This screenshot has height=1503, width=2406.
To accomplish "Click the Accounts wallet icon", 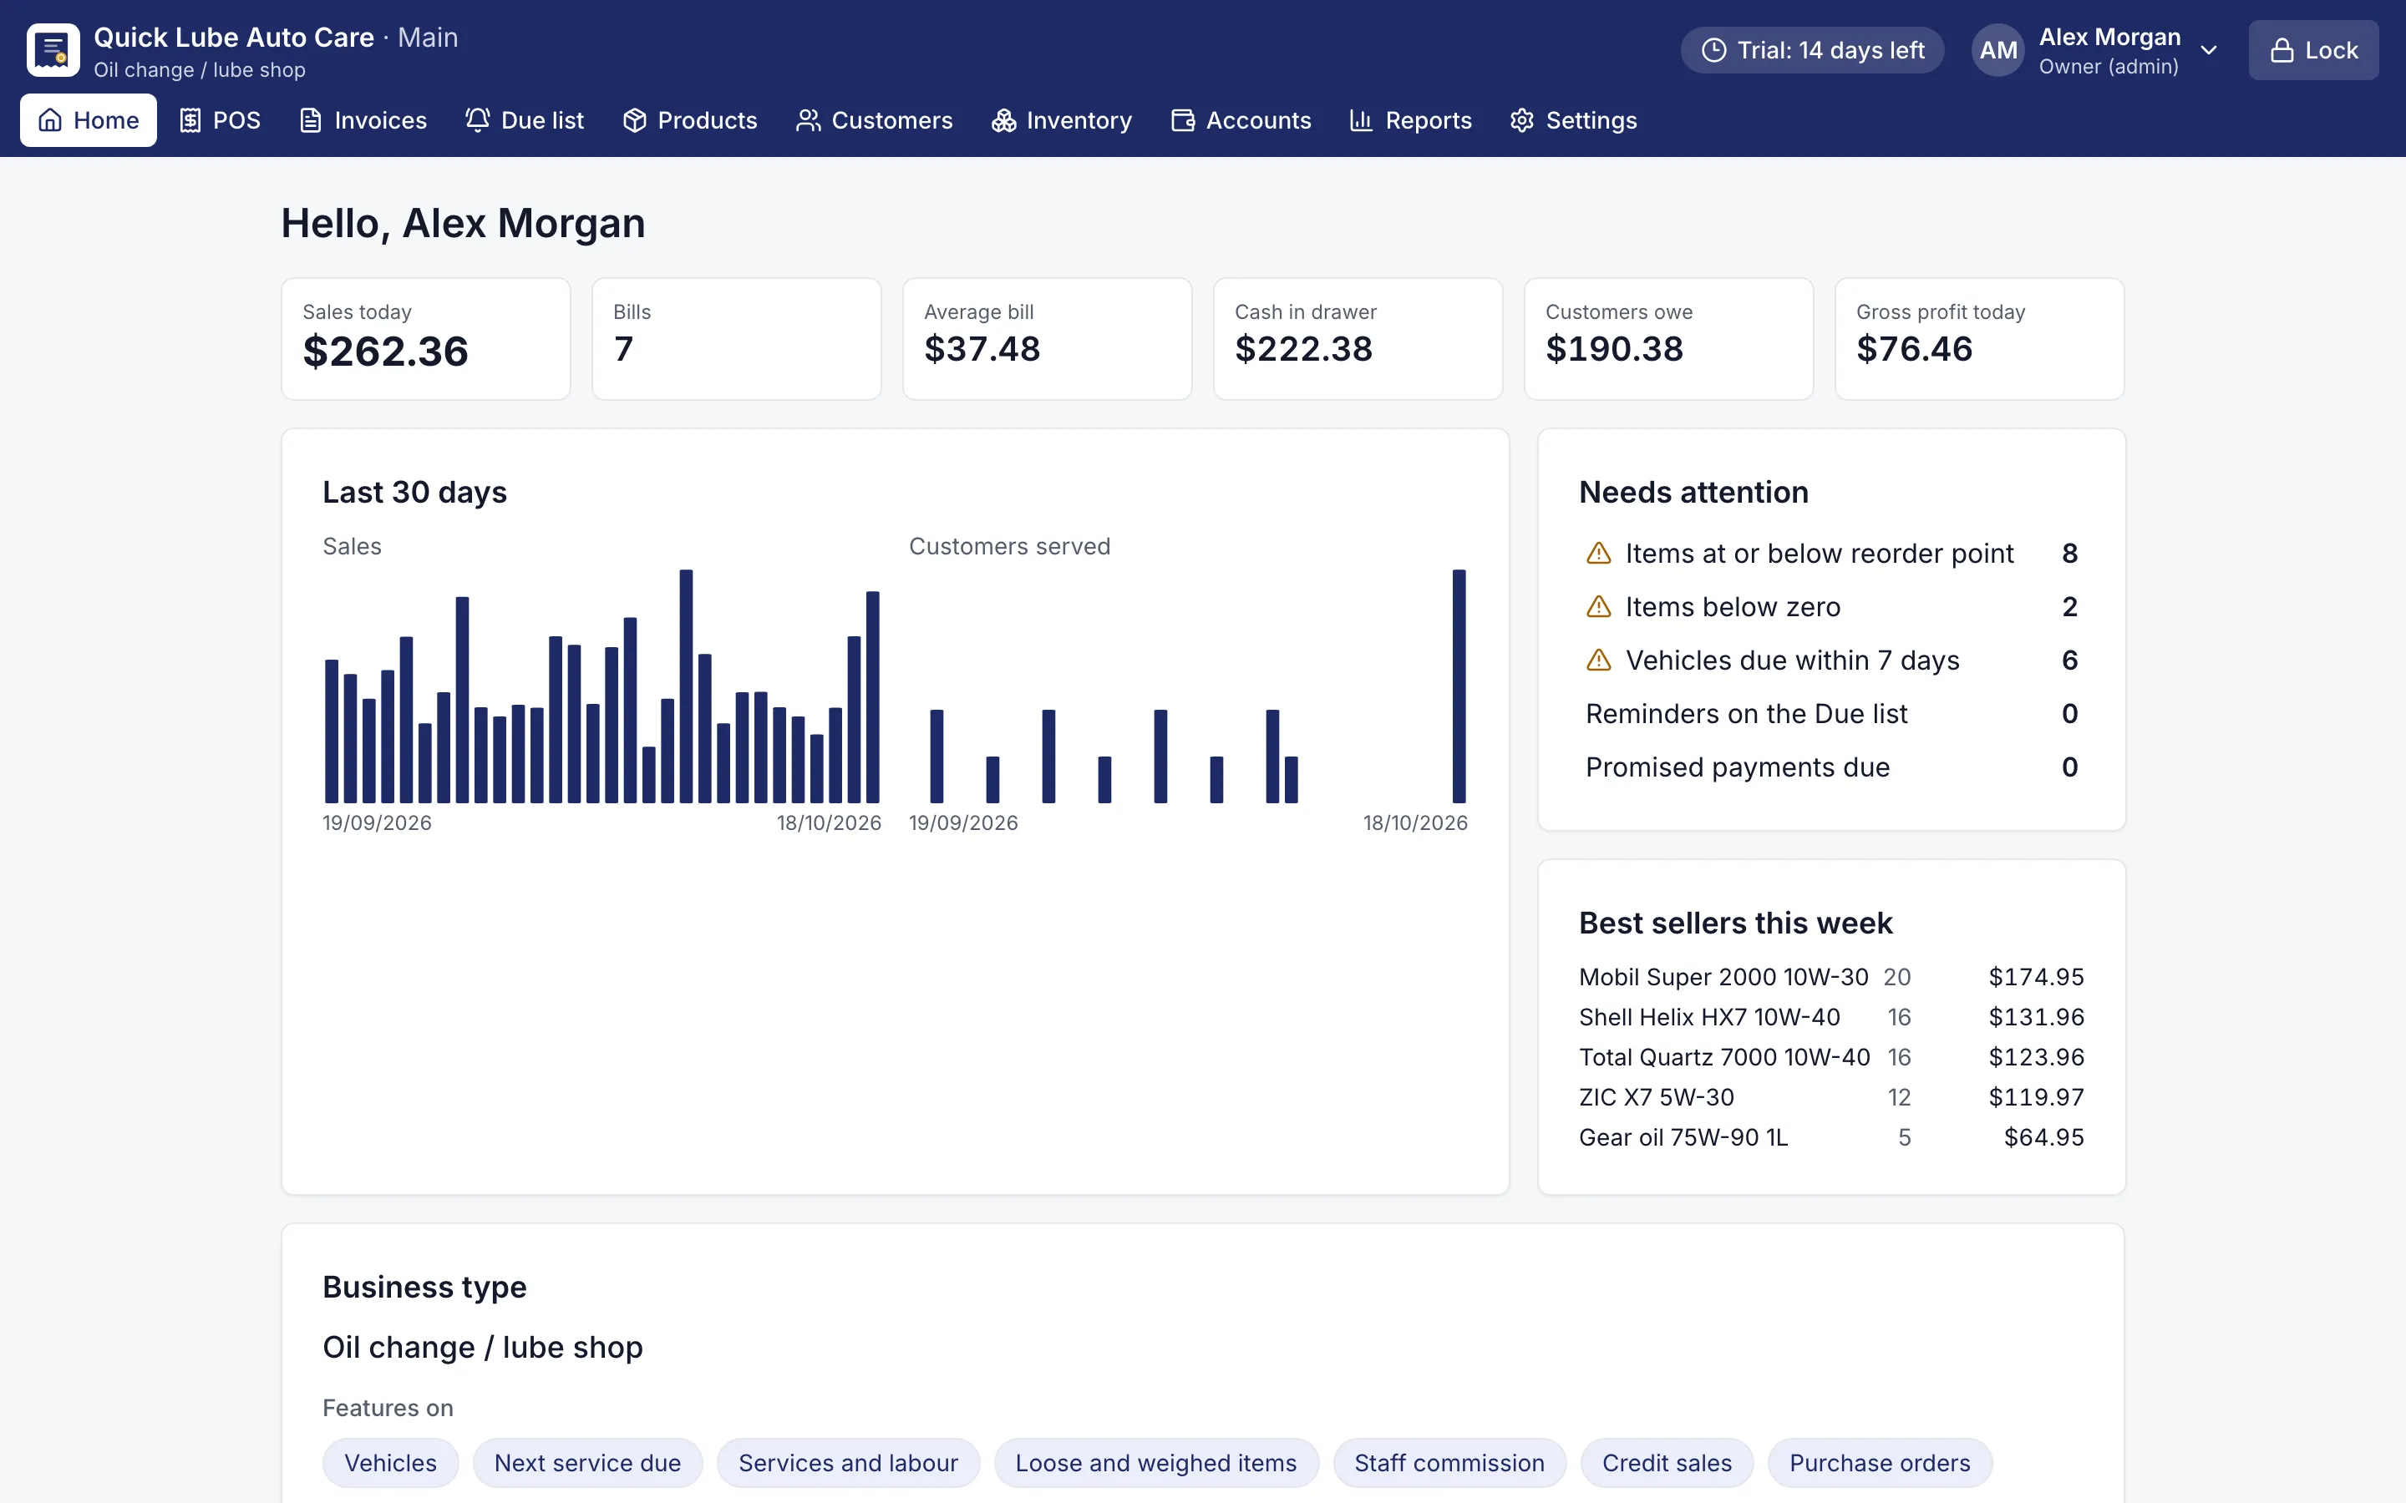I will click(x=1183, y=120).
